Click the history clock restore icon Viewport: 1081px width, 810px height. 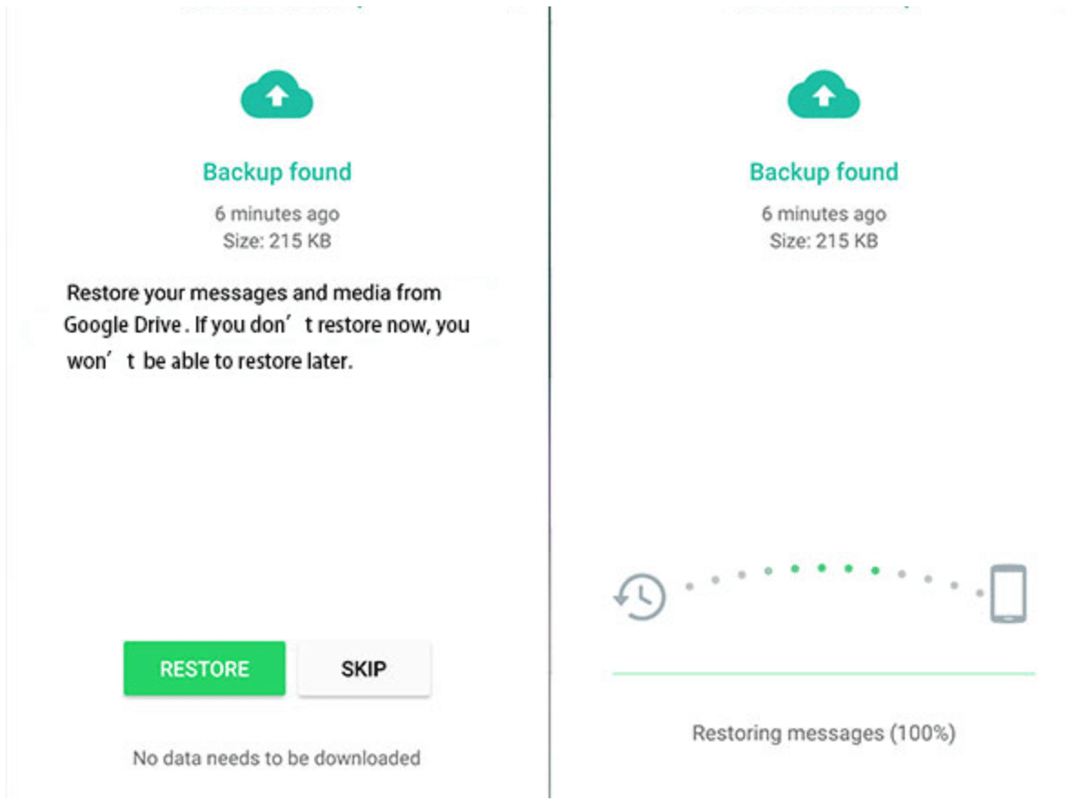[x=640, y=597]
